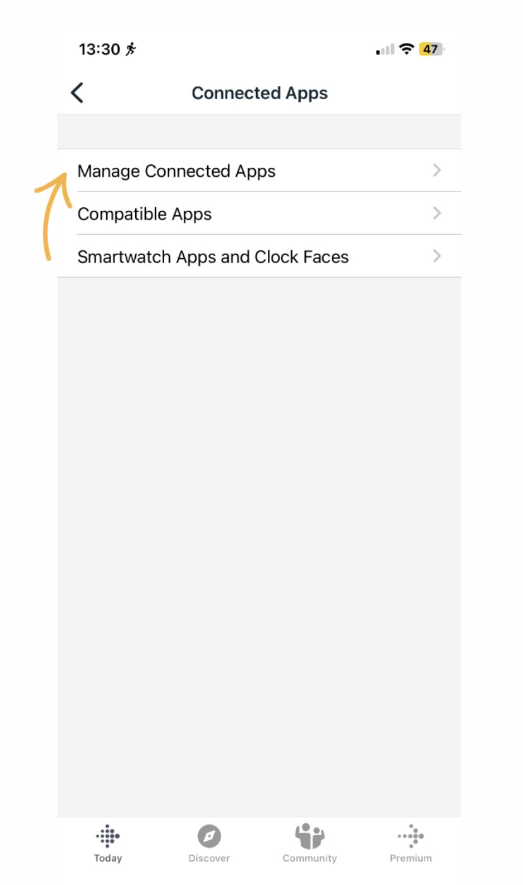
Task: Tap the Community people icon
Action: 310,836
